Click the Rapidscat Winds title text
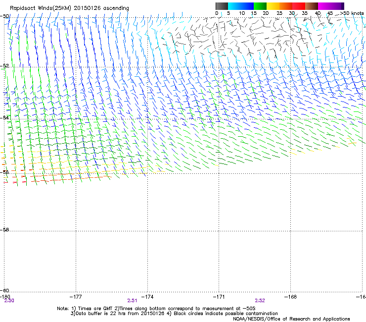Image resolution: width=366 pixels, height=322 pixels. click(69, 8)
